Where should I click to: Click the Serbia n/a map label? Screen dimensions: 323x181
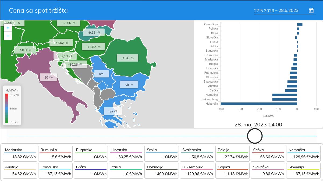click(x=101, y=74)
